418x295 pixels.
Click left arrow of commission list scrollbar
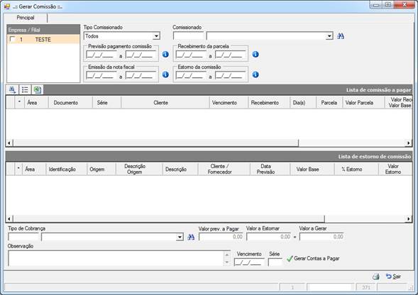coord(9,143)
